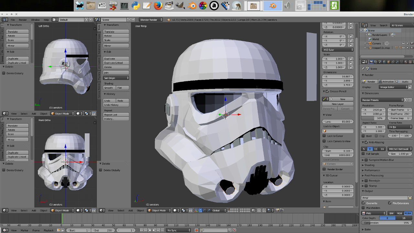The image size is (414, 233).
Task: Toggle visibility eye for Camera in outliner
Action: point(403,43)
